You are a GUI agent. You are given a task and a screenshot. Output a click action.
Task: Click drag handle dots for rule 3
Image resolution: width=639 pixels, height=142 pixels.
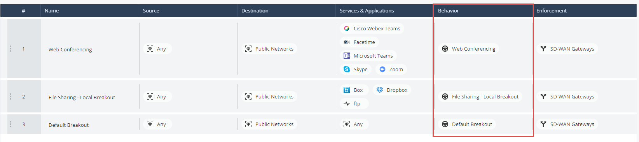pyautogui.click(x=10, y=124)
